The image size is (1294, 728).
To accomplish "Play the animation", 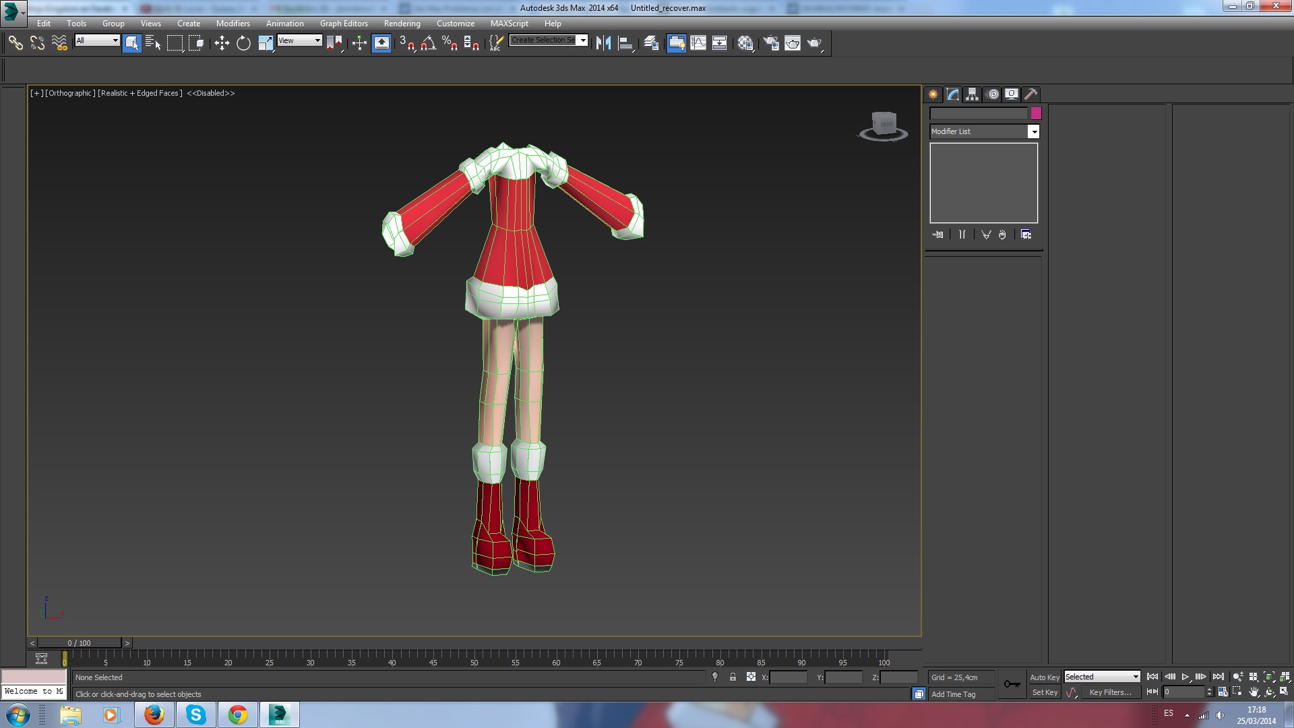I will click(x=1185, y=677).
